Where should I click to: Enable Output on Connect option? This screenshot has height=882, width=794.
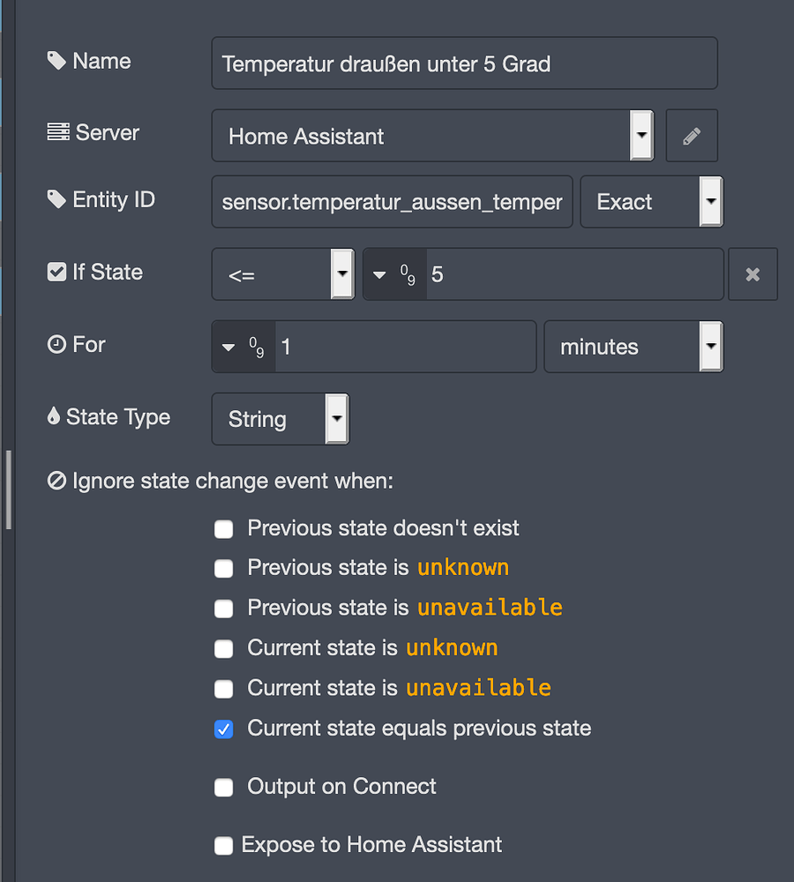[223, 787]
